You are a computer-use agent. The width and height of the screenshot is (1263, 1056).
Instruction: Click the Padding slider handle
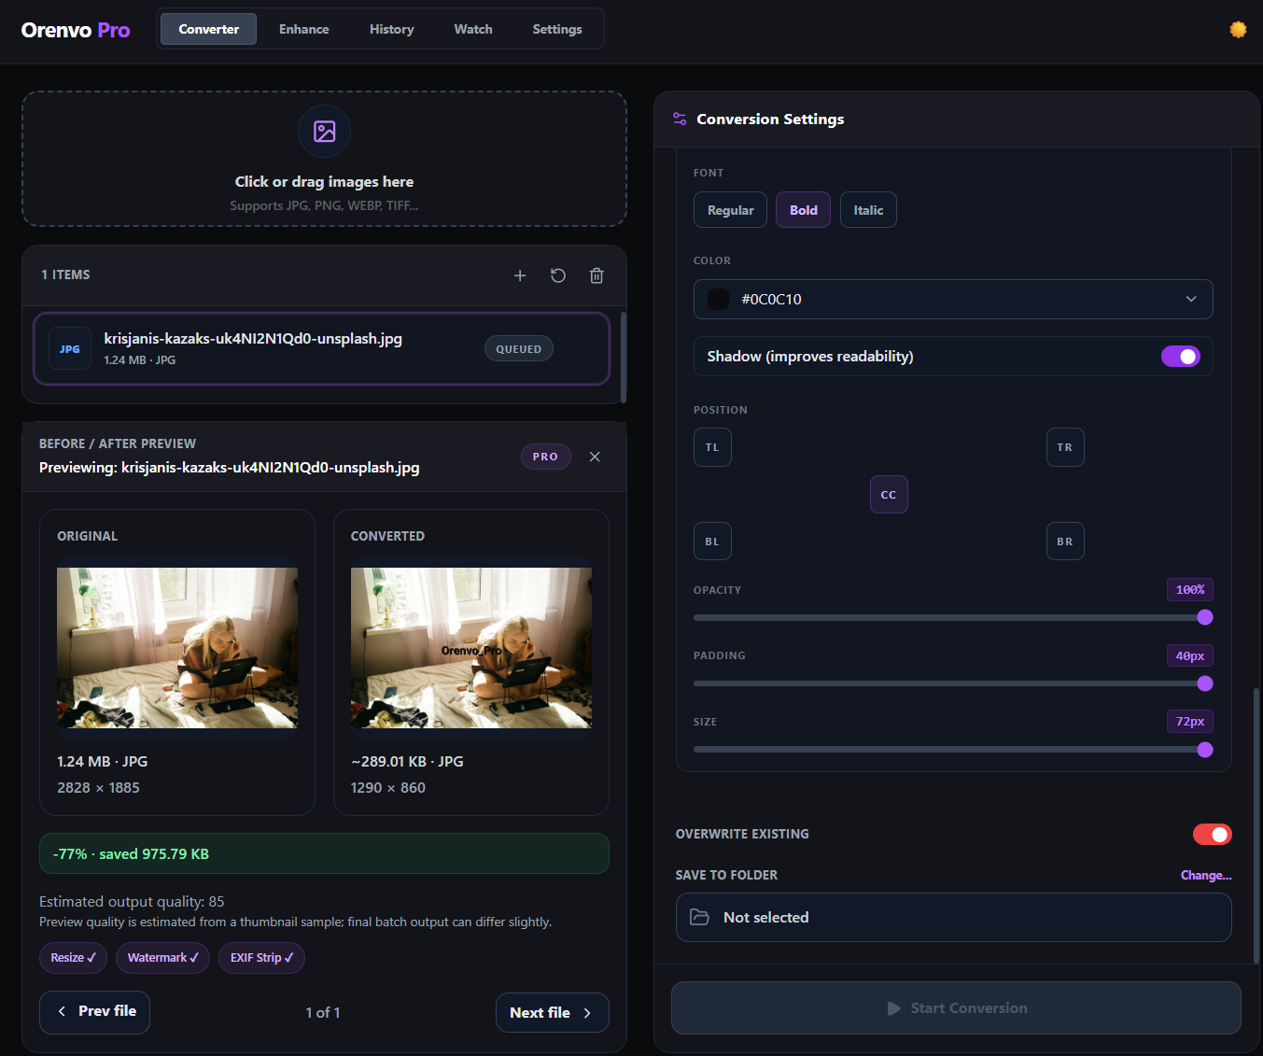click(x=1205, y=683)
